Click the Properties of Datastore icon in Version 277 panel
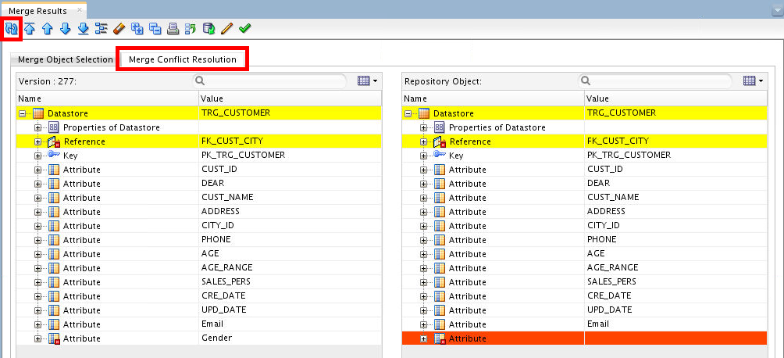Screen dimensions: 784x358 [x=54, y=127]
